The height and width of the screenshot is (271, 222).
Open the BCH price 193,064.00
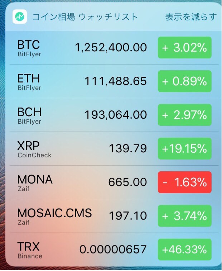pos(116,115)
